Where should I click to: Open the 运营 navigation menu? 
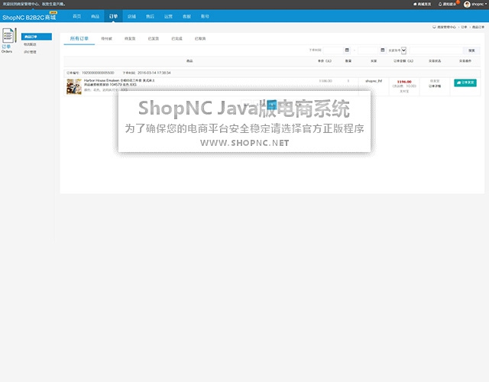click(168, 16)
